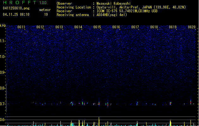199x126 pixels.
Task: Click the 0617 time marker
Action: (135, 27)
